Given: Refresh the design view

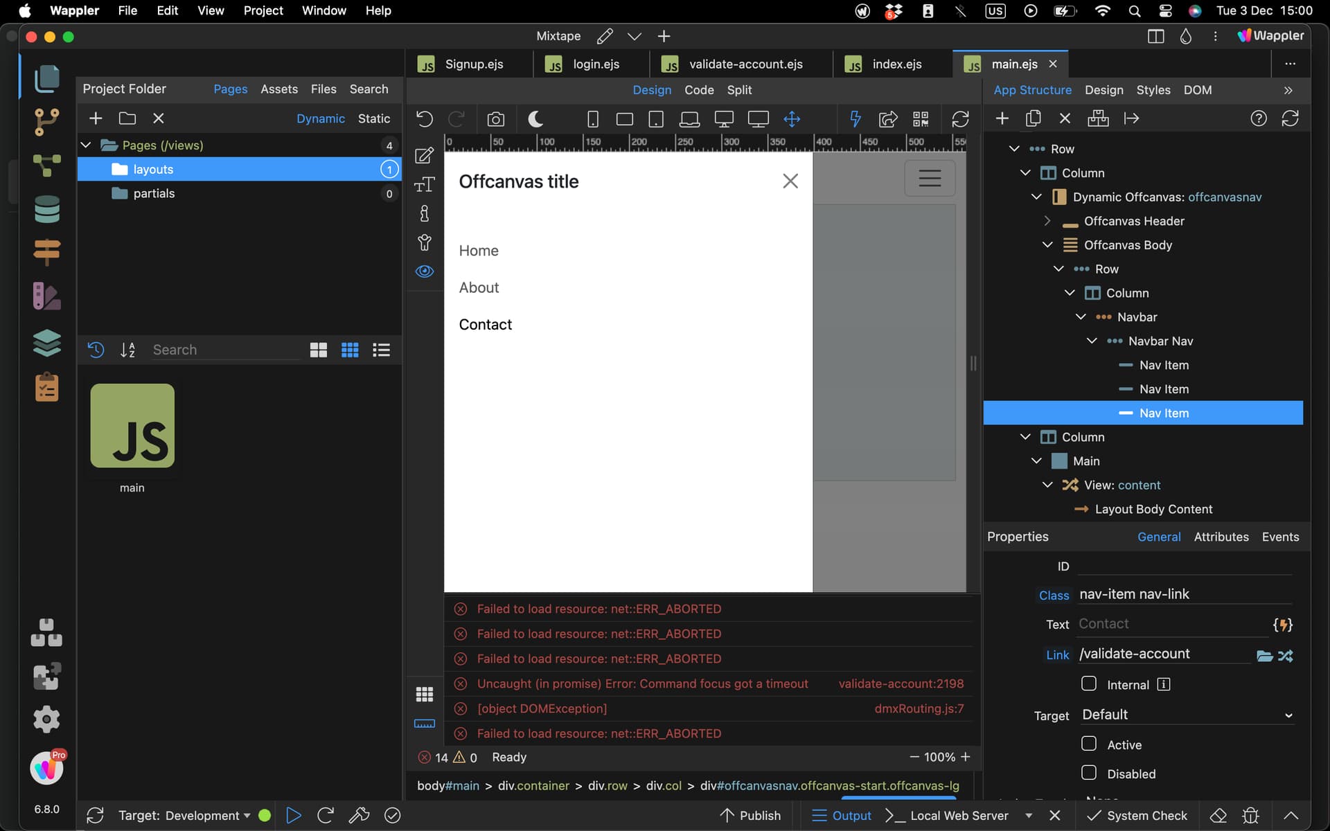Looking at the screenshot, I should point(960,119).
